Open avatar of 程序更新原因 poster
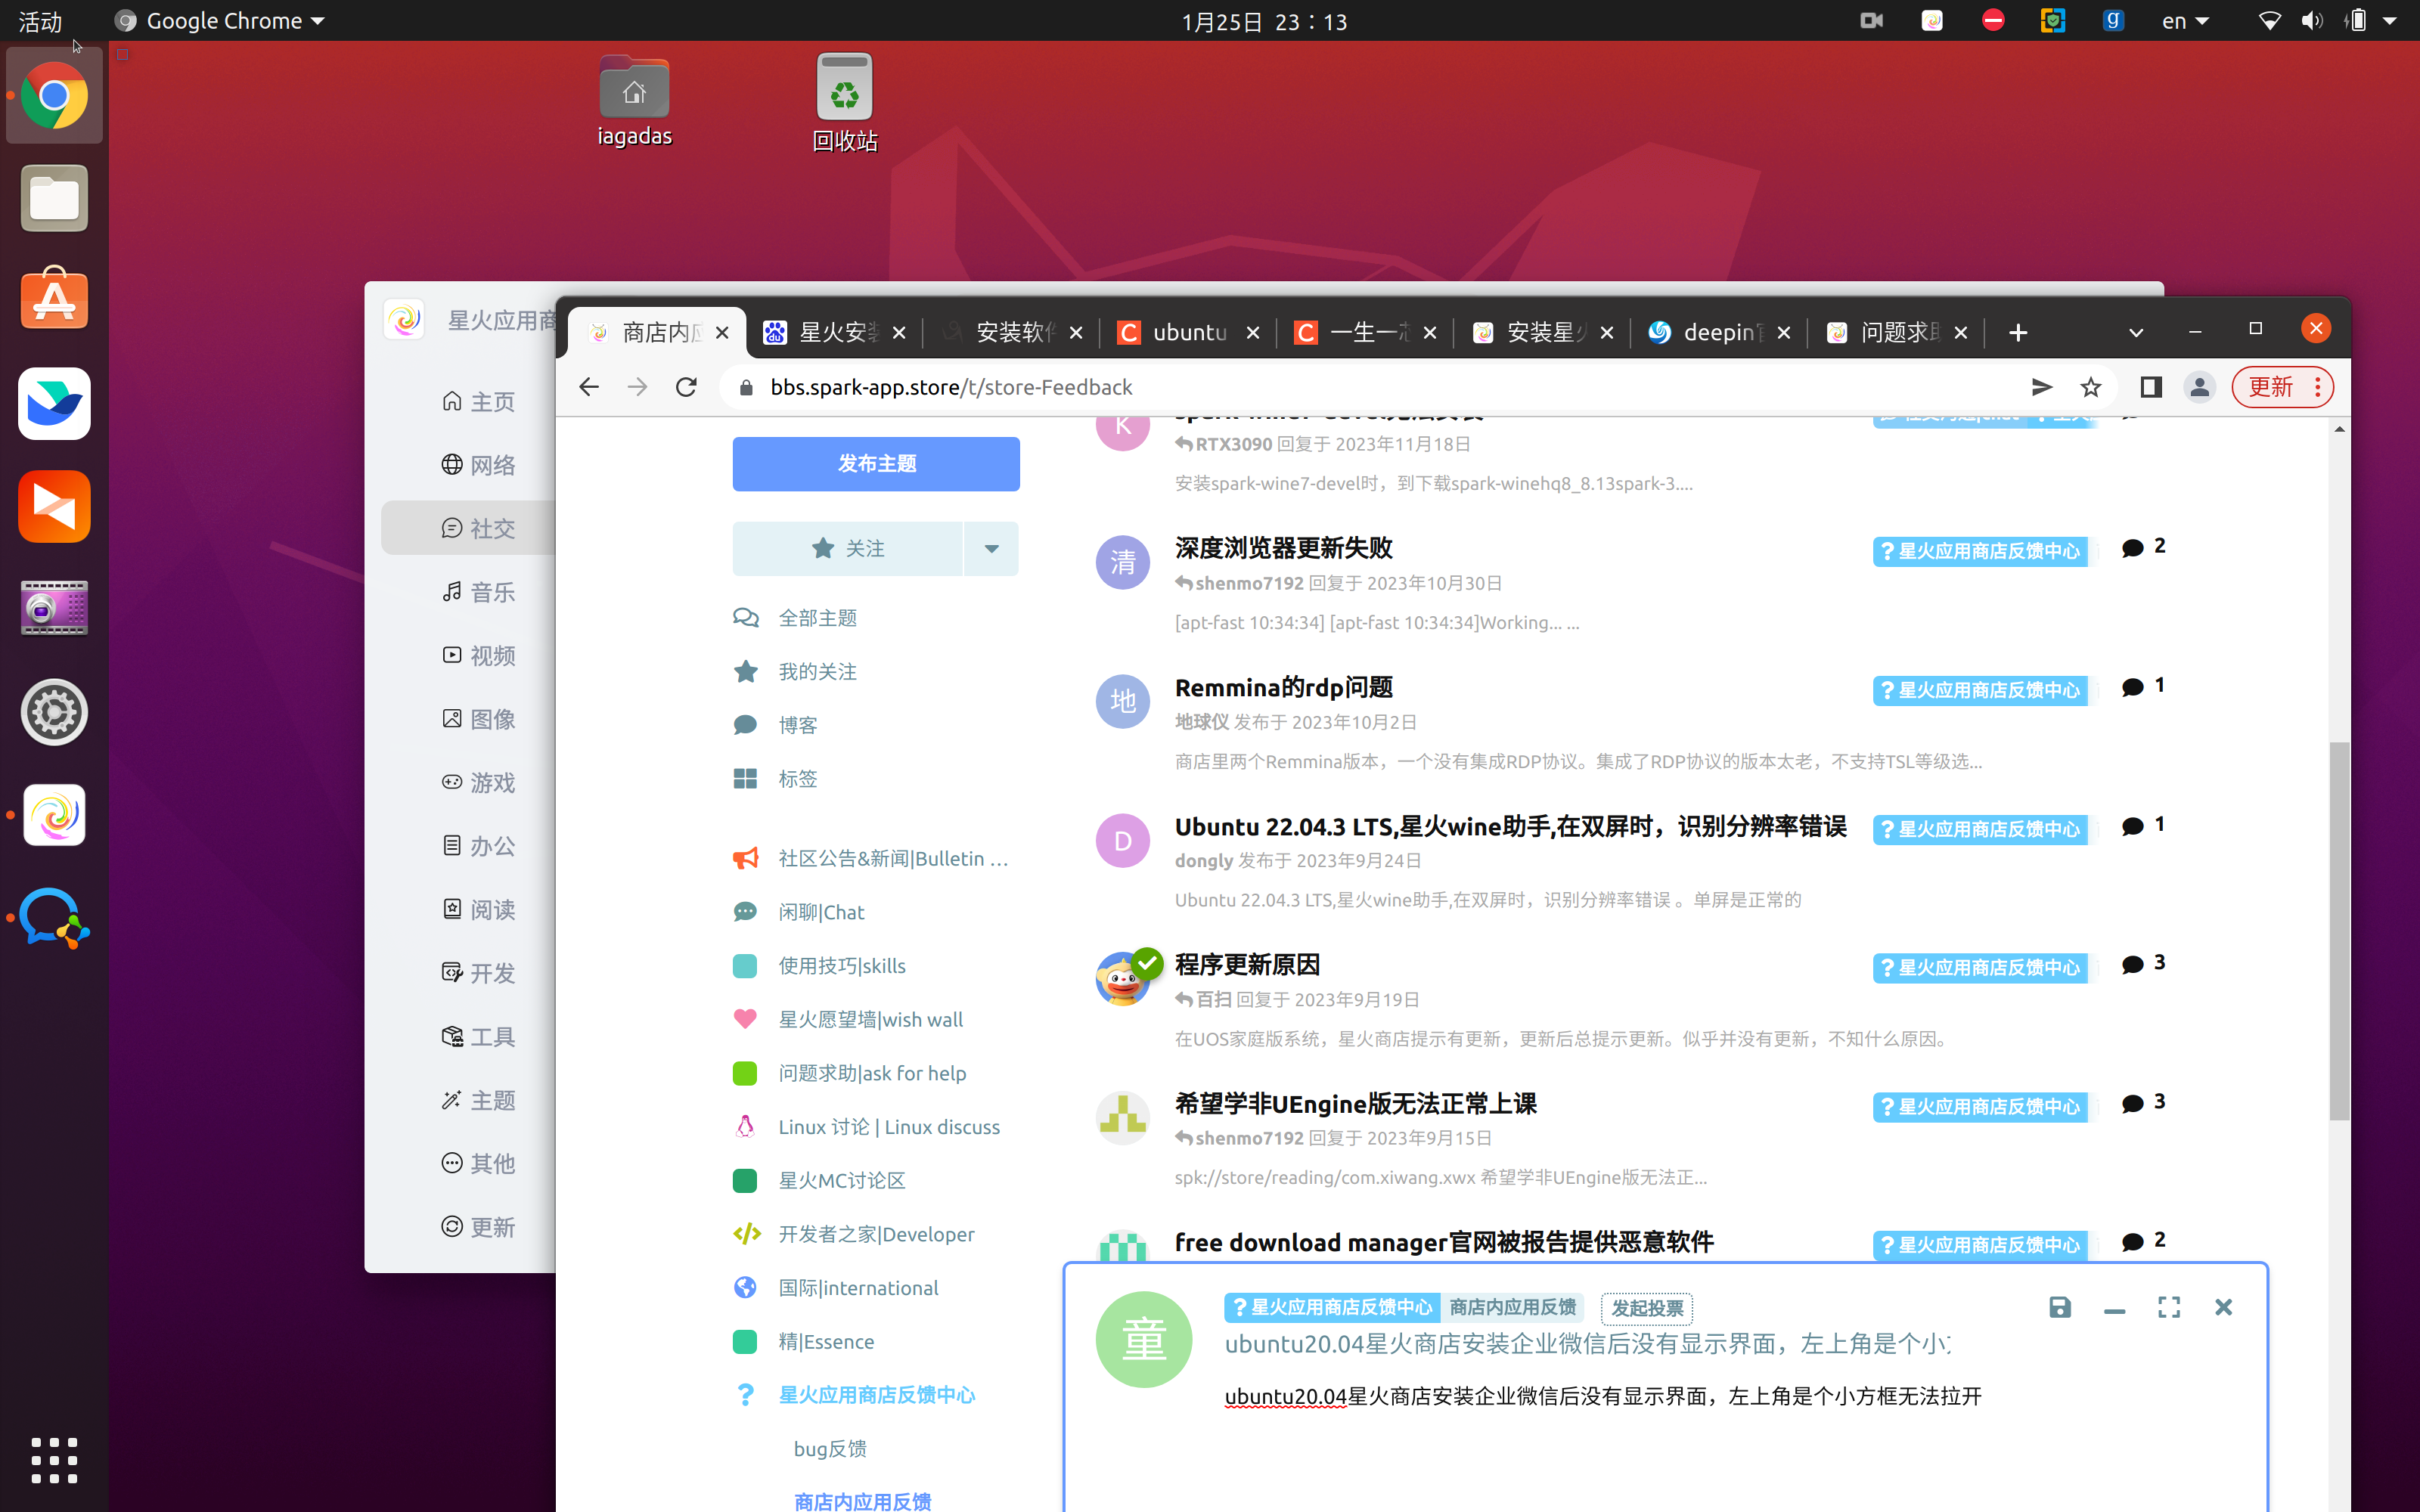This screenshot has width=2420, height=1512. click(x=1123, y=978)
